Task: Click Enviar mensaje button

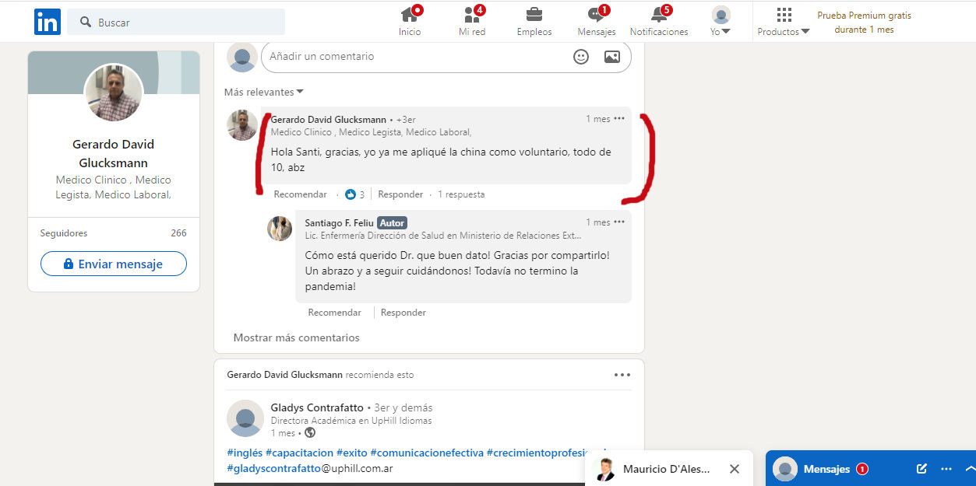Action: click(114, 264)
